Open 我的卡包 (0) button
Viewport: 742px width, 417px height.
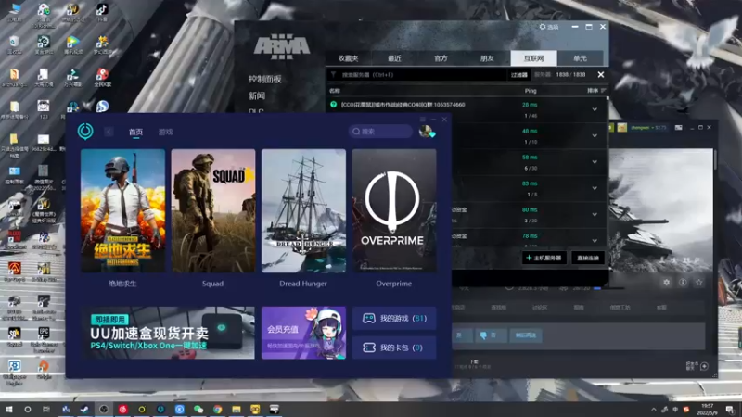click(393, 347)
